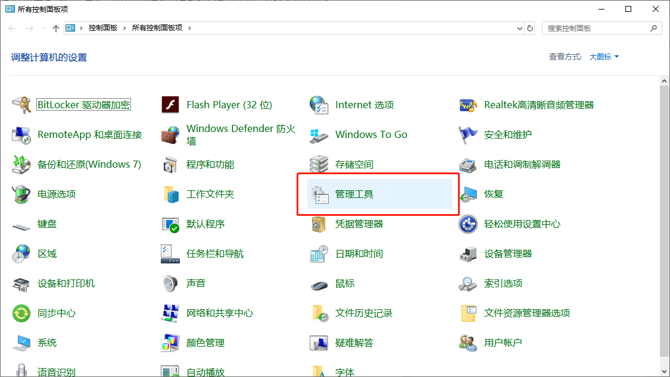This screenshot has width=670, height=377.
Task: Click the Realtek高清晰音频管理器 icon
Action: (468, 105)
